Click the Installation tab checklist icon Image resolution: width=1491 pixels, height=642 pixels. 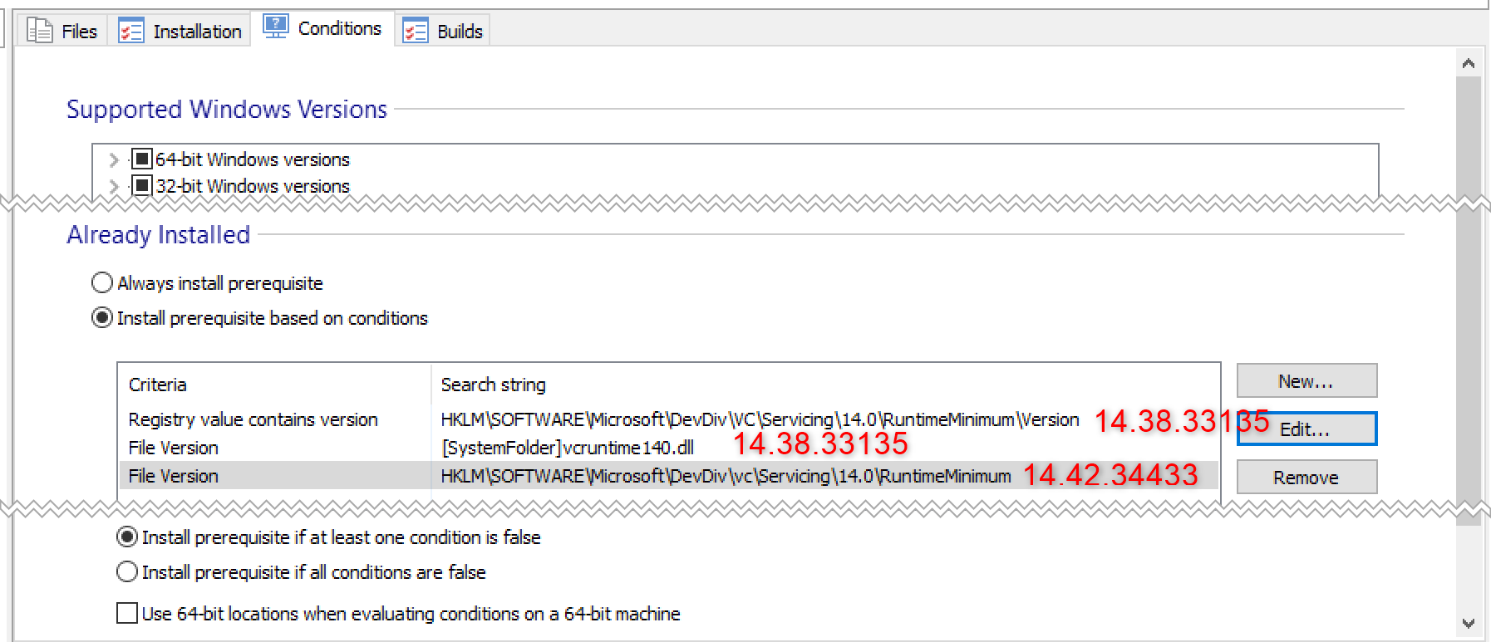click(130, 31)
